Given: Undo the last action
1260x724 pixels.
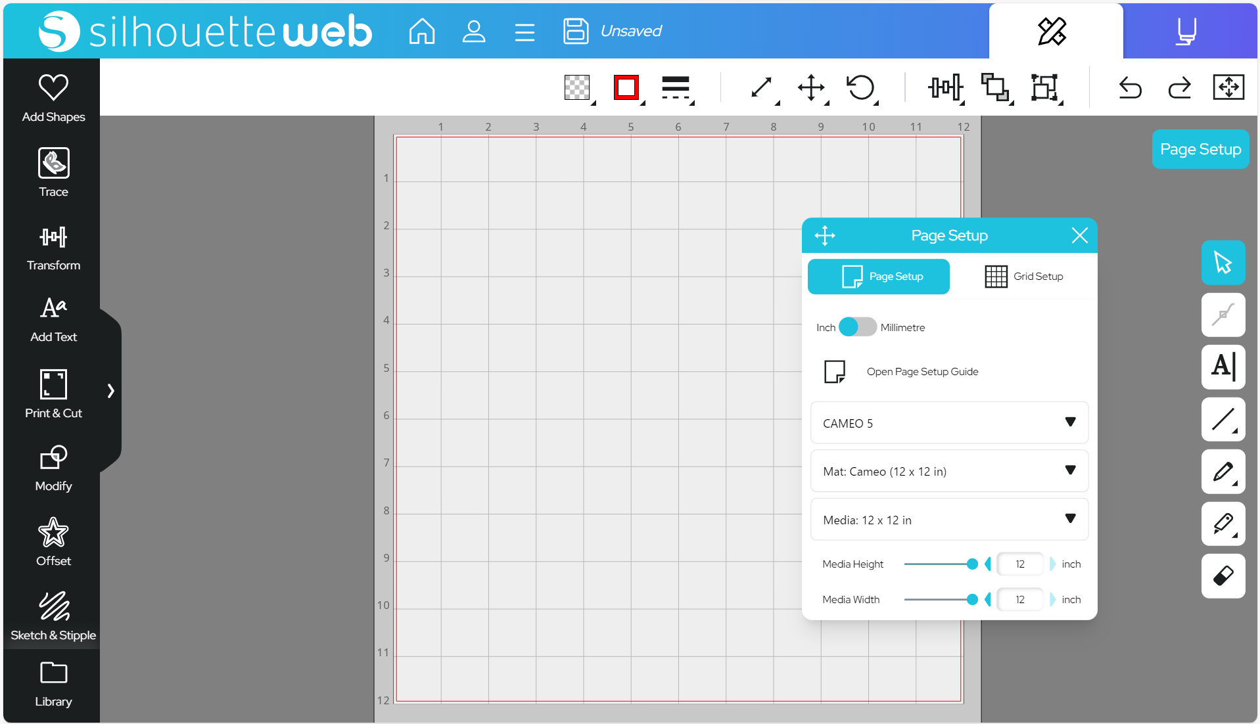Looking at the screenshot, I should pos(1131,87).
